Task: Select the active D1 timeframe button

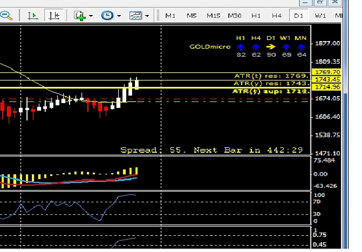Action: point(298,16)
